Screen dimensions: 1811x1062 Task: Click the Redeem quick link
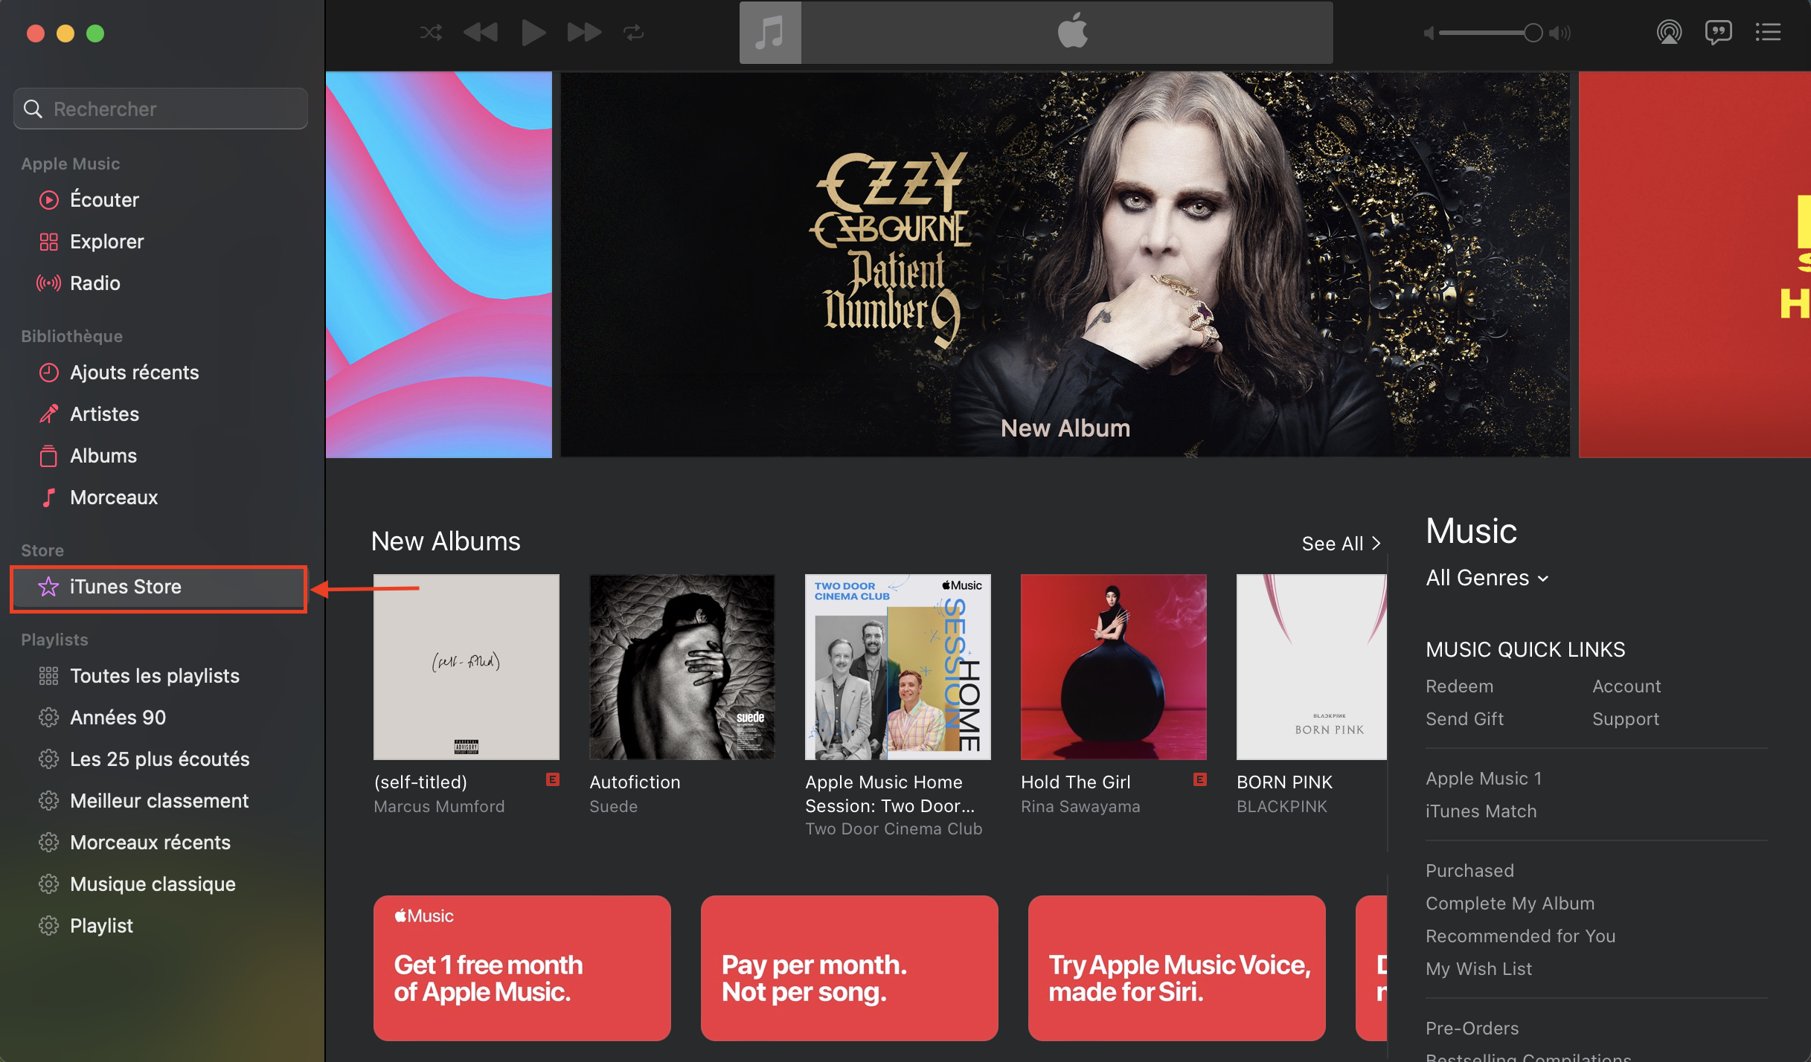tap(1459, 686)
